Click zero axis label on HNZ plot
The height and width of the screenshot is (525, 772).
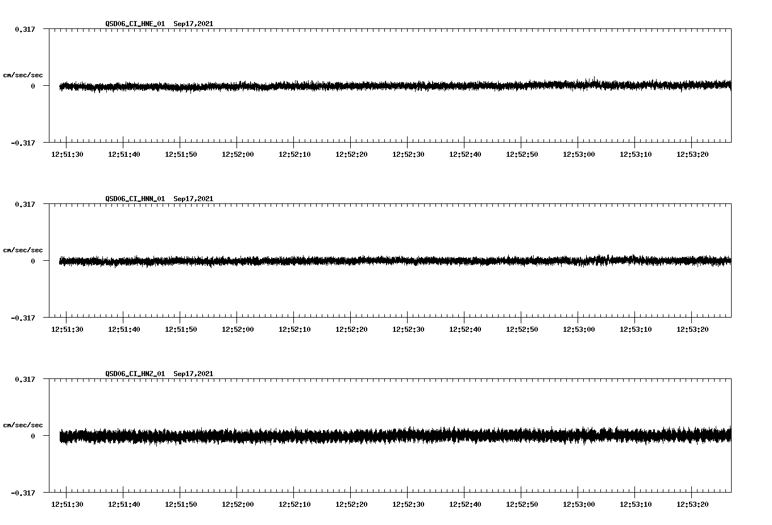tap(33, 436)
